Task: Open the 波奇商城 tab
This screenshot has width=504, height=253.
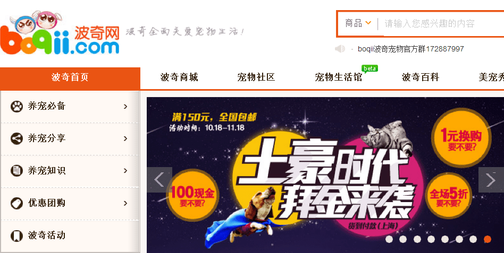Action: pos(179,77)
